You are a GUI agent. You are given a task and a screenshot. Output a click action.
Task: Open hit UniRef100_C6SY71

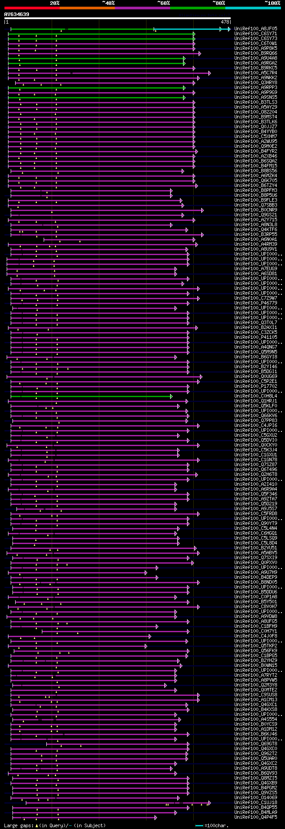(x=256, y=33)
